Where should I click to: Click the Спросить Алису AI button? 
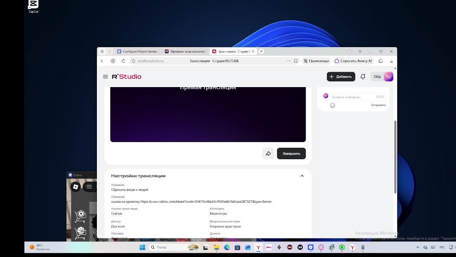click(353, 61)
